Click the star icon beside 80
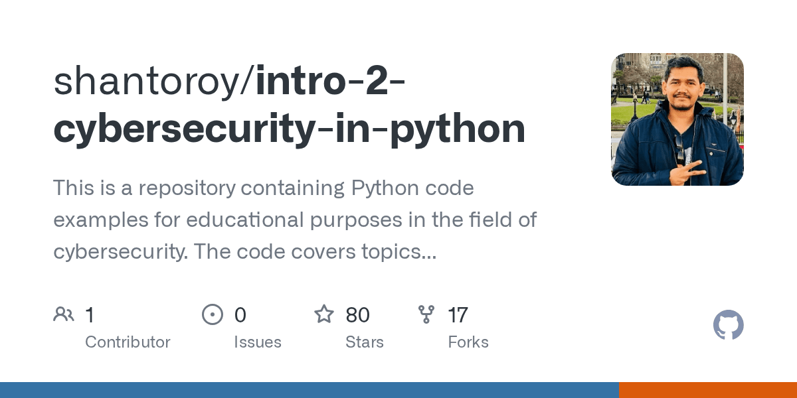 (x=324, y=314)
